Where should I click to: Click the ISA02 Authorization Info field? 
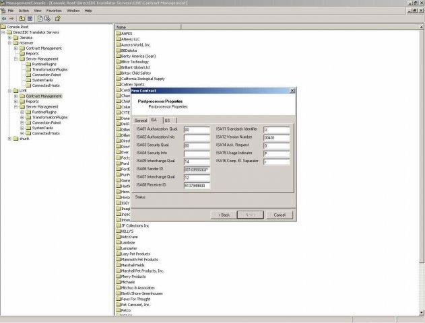pyautogui.click(x=197, y=138)
